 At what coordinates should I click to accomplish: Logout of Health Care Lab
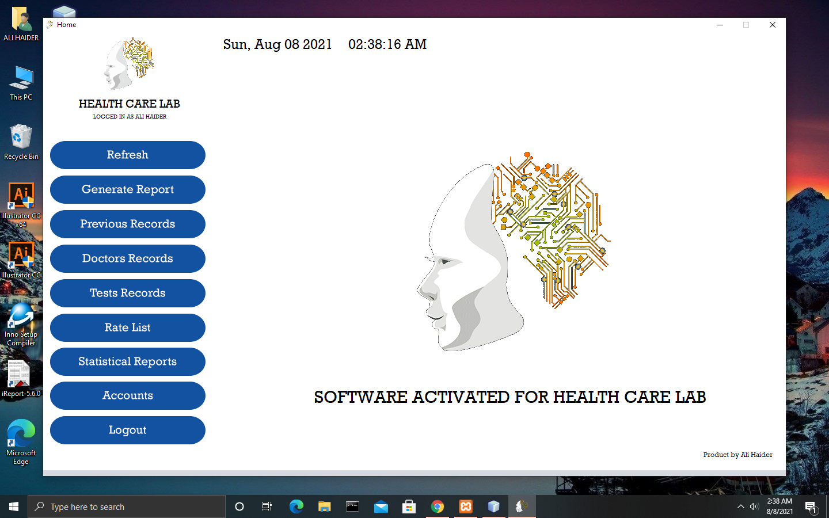coord(127,430)
